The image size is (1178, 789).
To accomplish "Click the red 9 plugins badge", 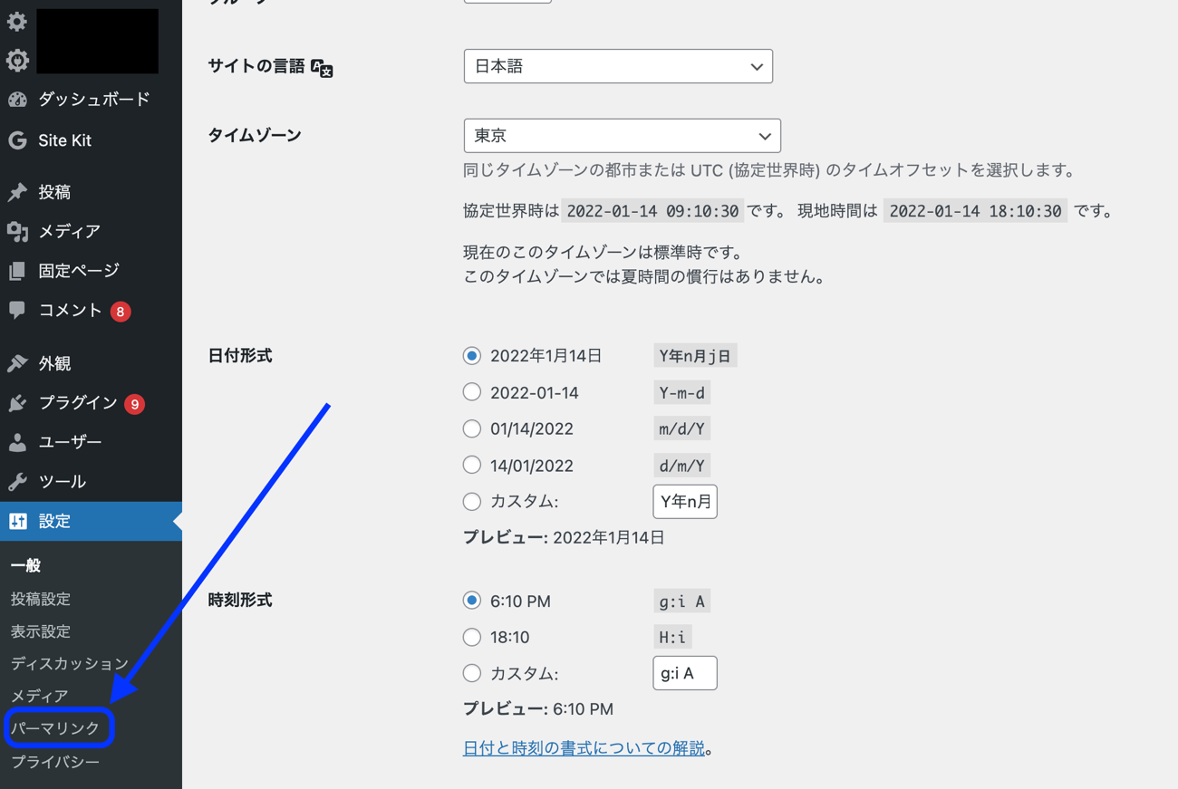I will (x=135, y=404).
